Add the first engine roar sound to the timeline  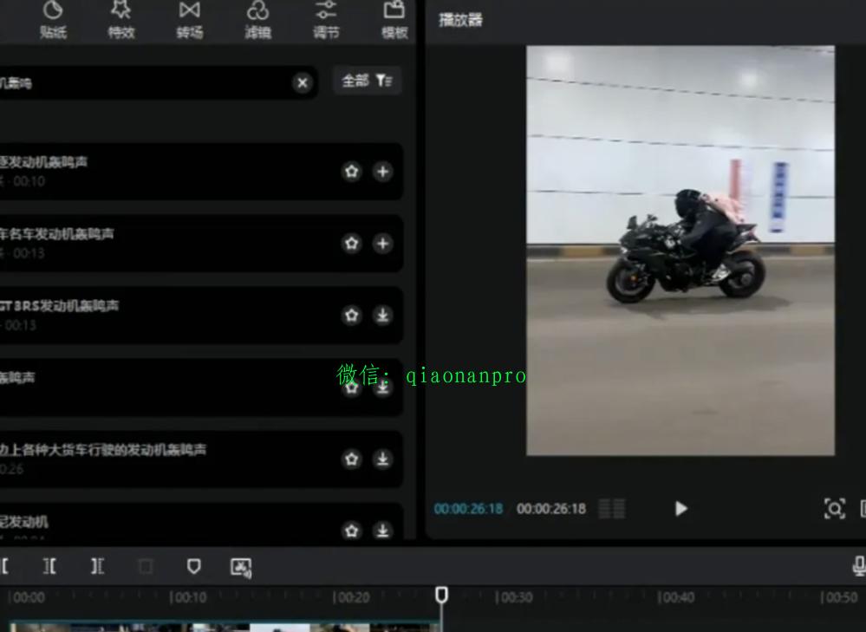coord(382,172)
